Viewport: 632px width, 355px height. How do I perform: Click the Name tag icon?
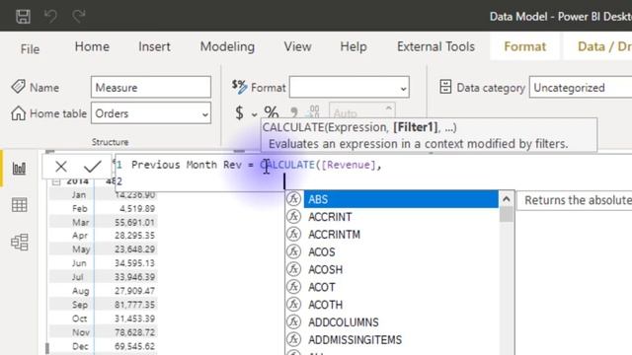click(18, 87)
